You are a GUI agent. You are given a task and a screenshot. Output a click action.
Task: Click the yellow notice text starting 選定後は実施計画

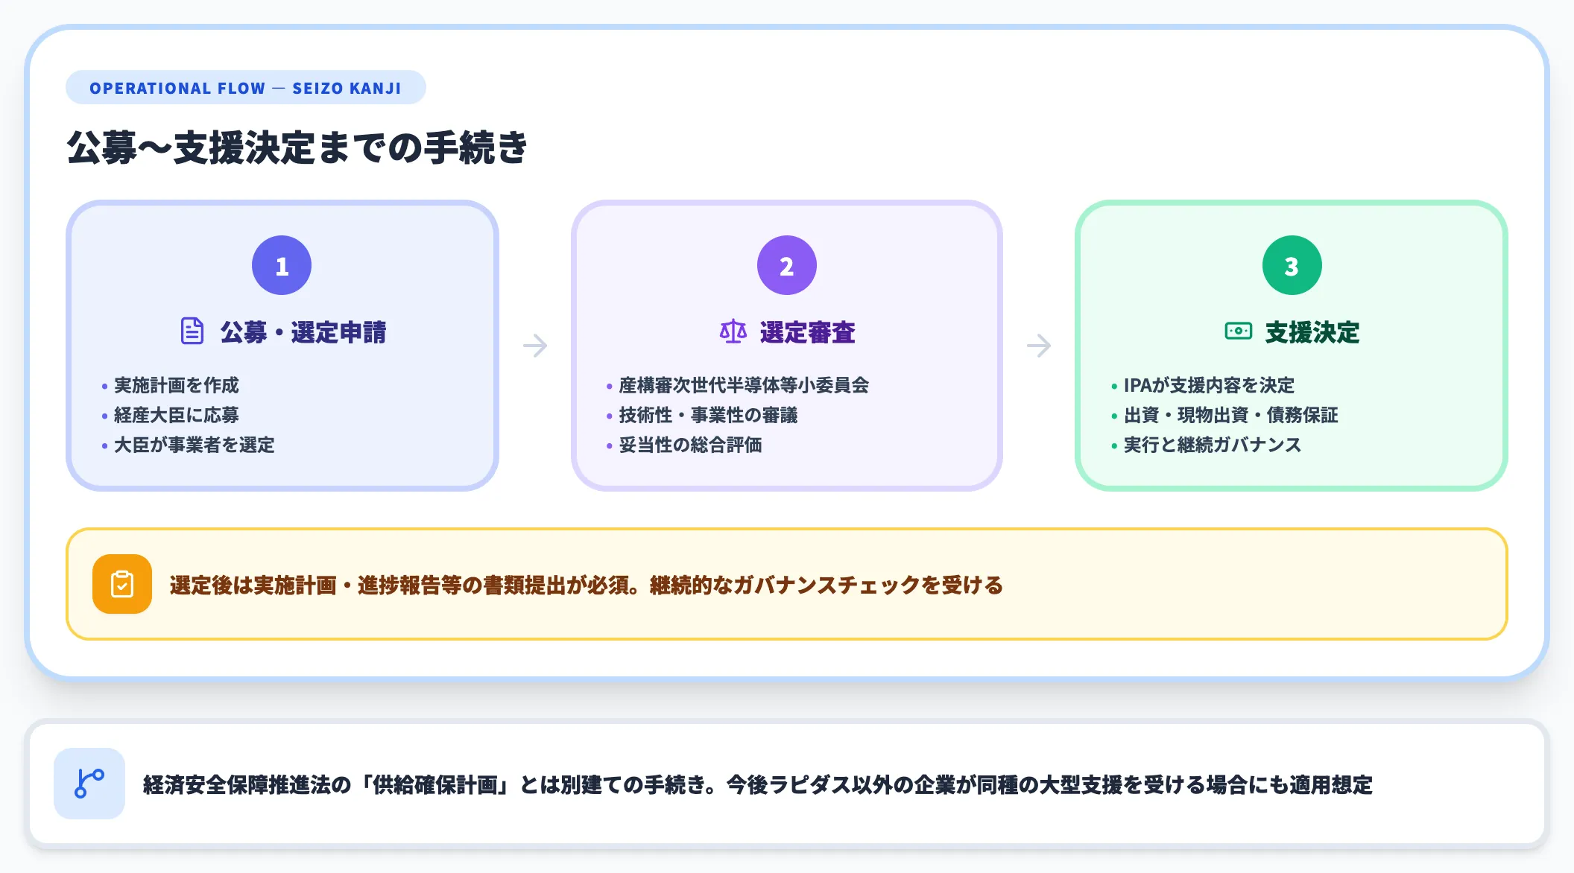pyautogui.click(x=587, y=585)
